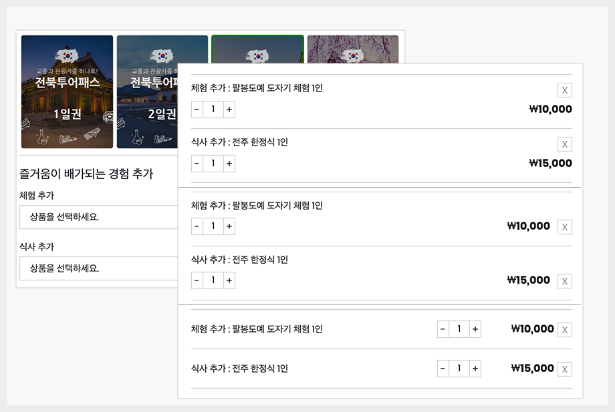Delete 전주 한정식 item in top list
The height and width of the screenshot is (412, 615).
click(x=565, y=144)
